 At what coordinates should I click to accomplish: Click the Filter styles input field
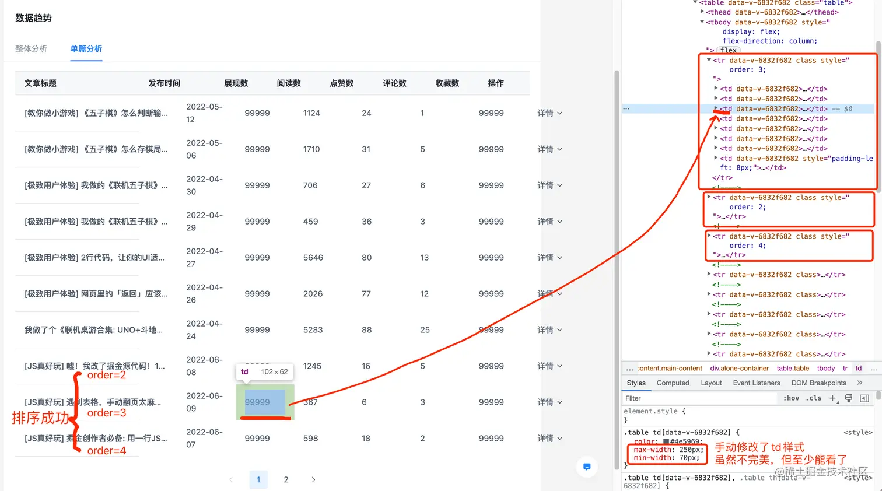pos(700,398)
